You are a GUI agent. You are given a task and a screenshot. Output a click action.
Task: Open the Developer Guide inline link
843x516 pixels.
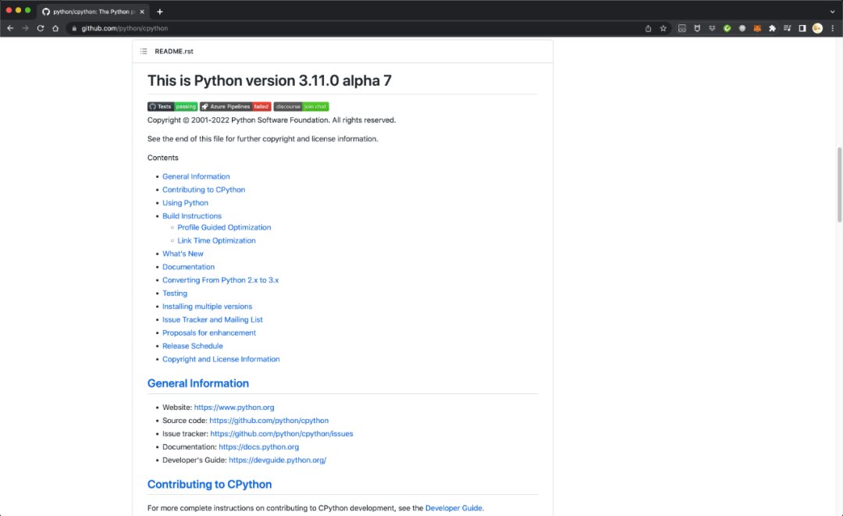pos(454,508)
